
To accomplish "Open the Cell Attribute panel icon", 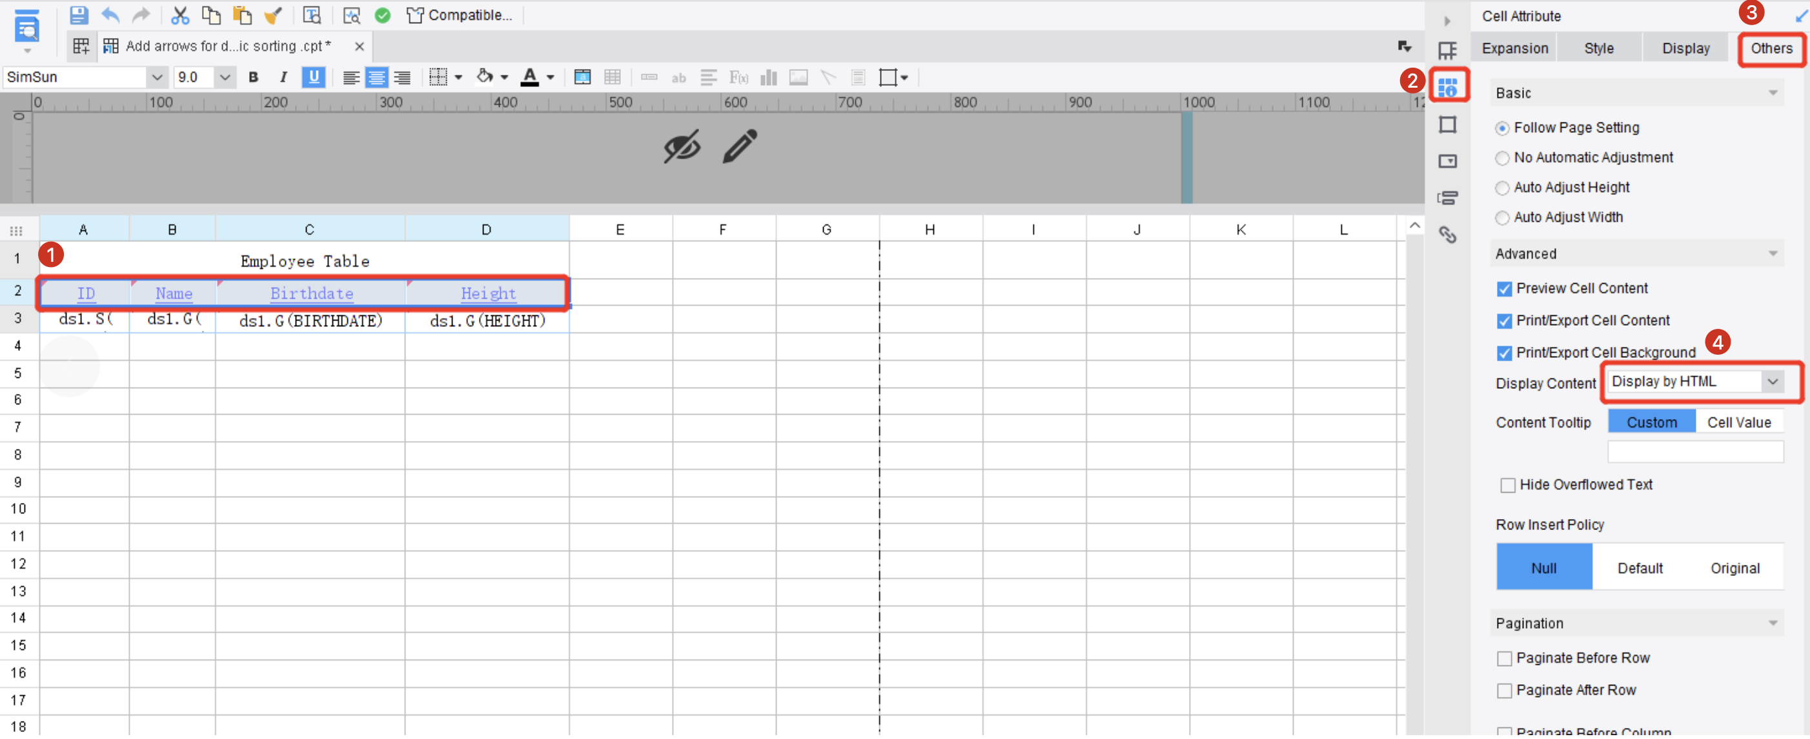I will [x=1447, y=87].
